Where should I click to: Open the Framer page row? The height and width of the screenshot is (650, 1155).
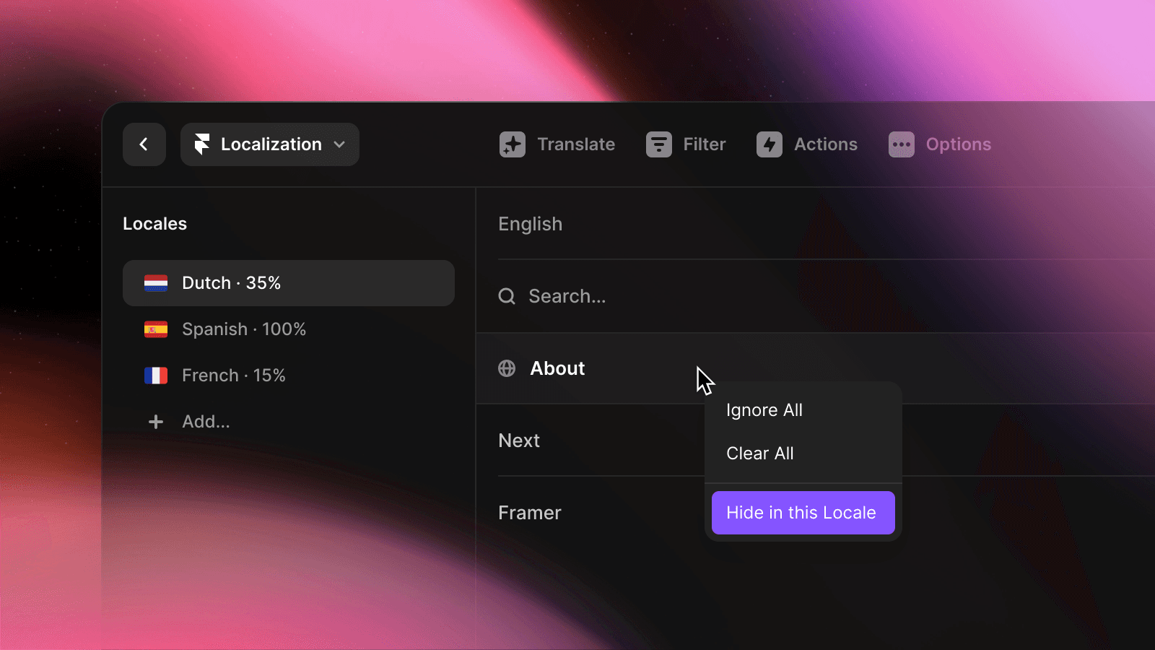[530, 513]
